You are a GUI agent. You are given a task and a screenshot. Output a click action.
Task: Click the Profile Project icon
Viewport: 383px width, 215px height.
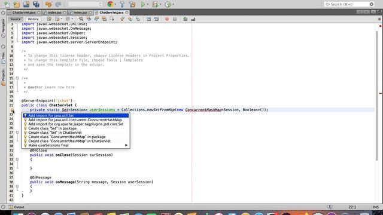[168, 4]
